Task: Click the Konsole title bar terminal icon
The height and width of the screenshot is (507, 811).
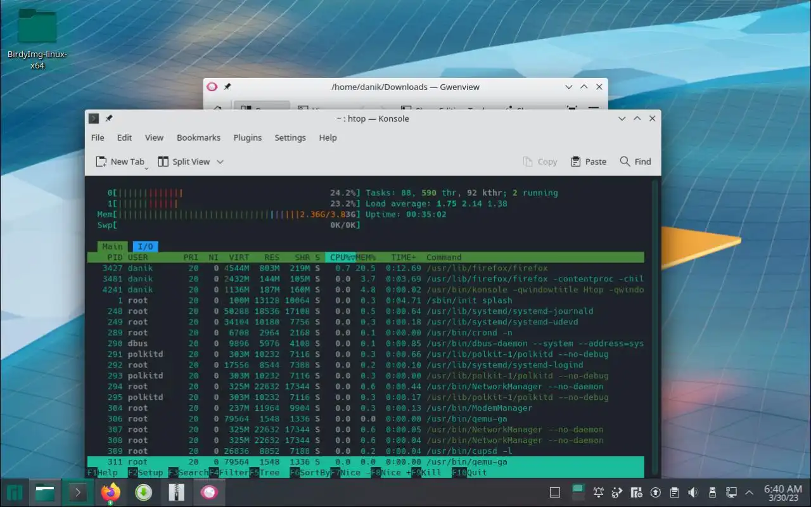Action: coord(93,119)
